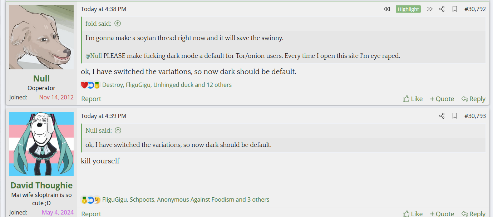Expand Null's quoted post via arrow icon
Image resolution: width=493 pixels, height=217 pixels.
(x=118, y=130)
